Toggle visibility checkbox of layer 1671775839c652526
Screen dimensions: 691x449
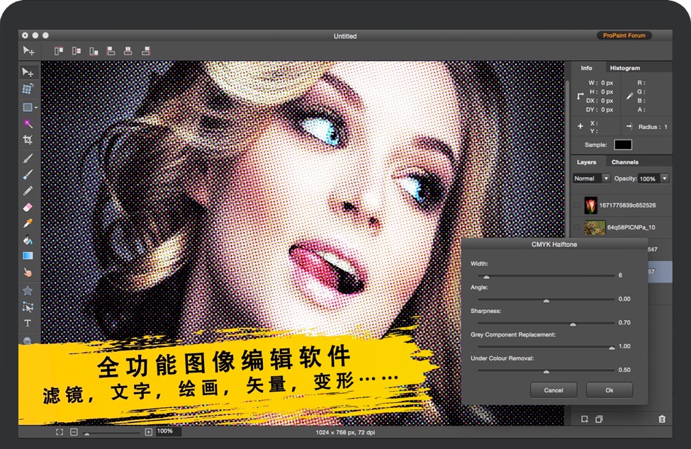point(576,205)
